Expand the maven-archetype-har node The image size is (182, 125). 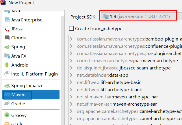coord(71,97)
